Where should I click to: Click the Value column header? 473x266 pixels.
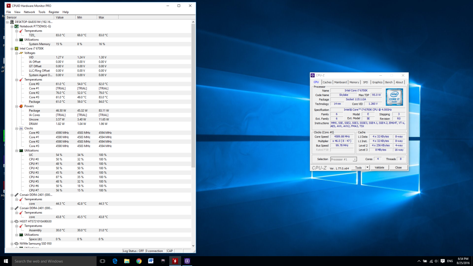65,17
